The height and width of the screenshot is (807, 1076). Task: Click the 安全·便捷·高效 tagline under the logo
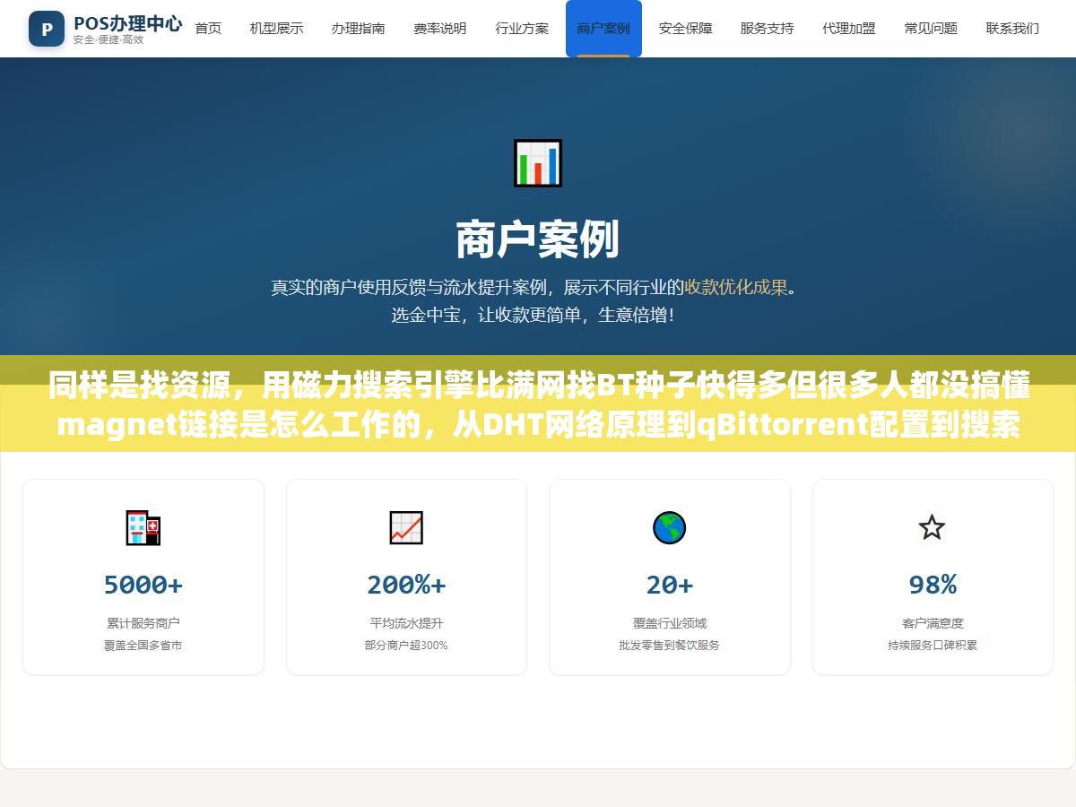(x=108, y=40)
